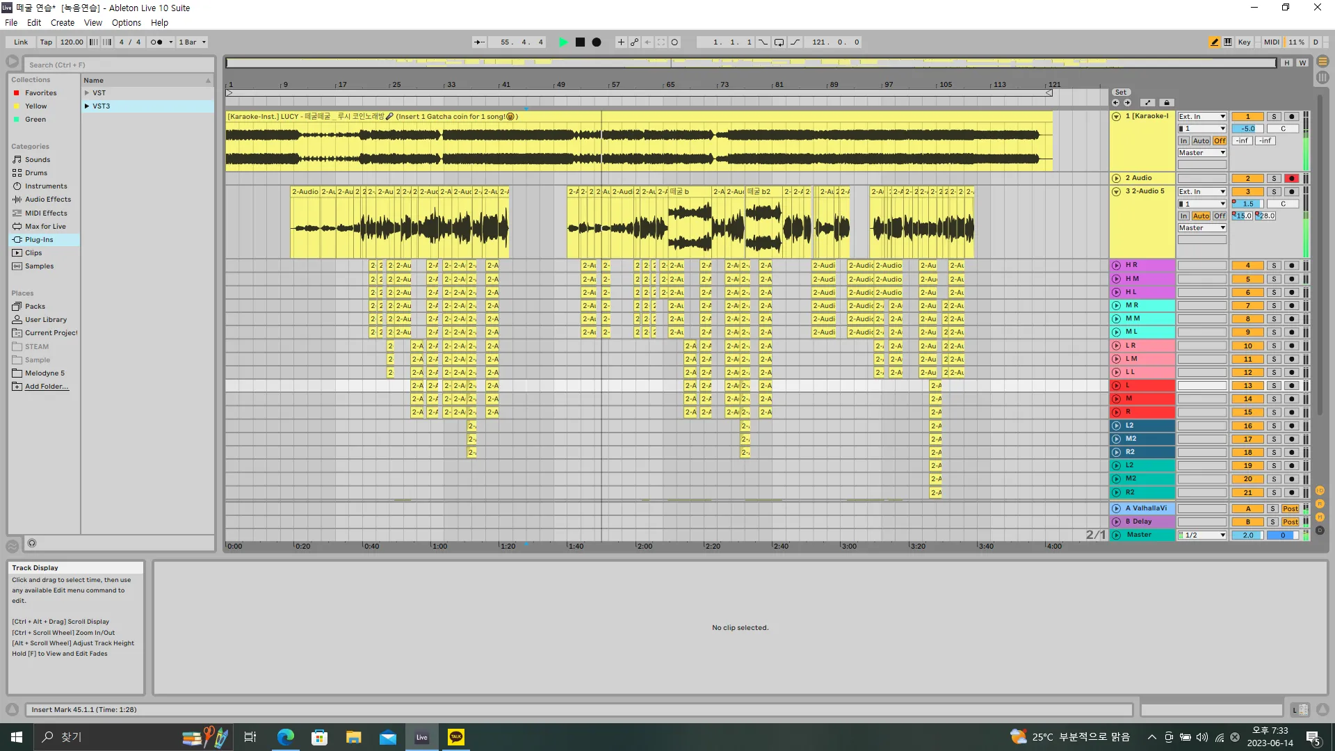Click the Automation Arm link icon
This screenshot has width=1335, height=751.
[634, 42]
